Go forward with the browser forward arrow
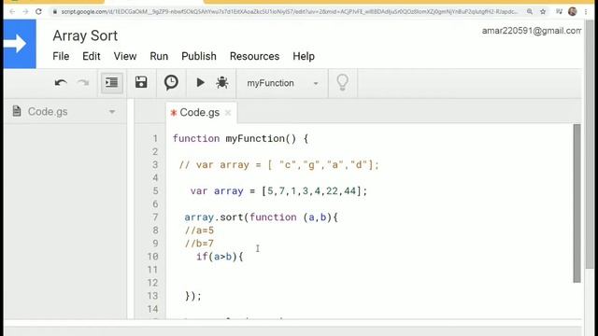 [x=25, y=12]
